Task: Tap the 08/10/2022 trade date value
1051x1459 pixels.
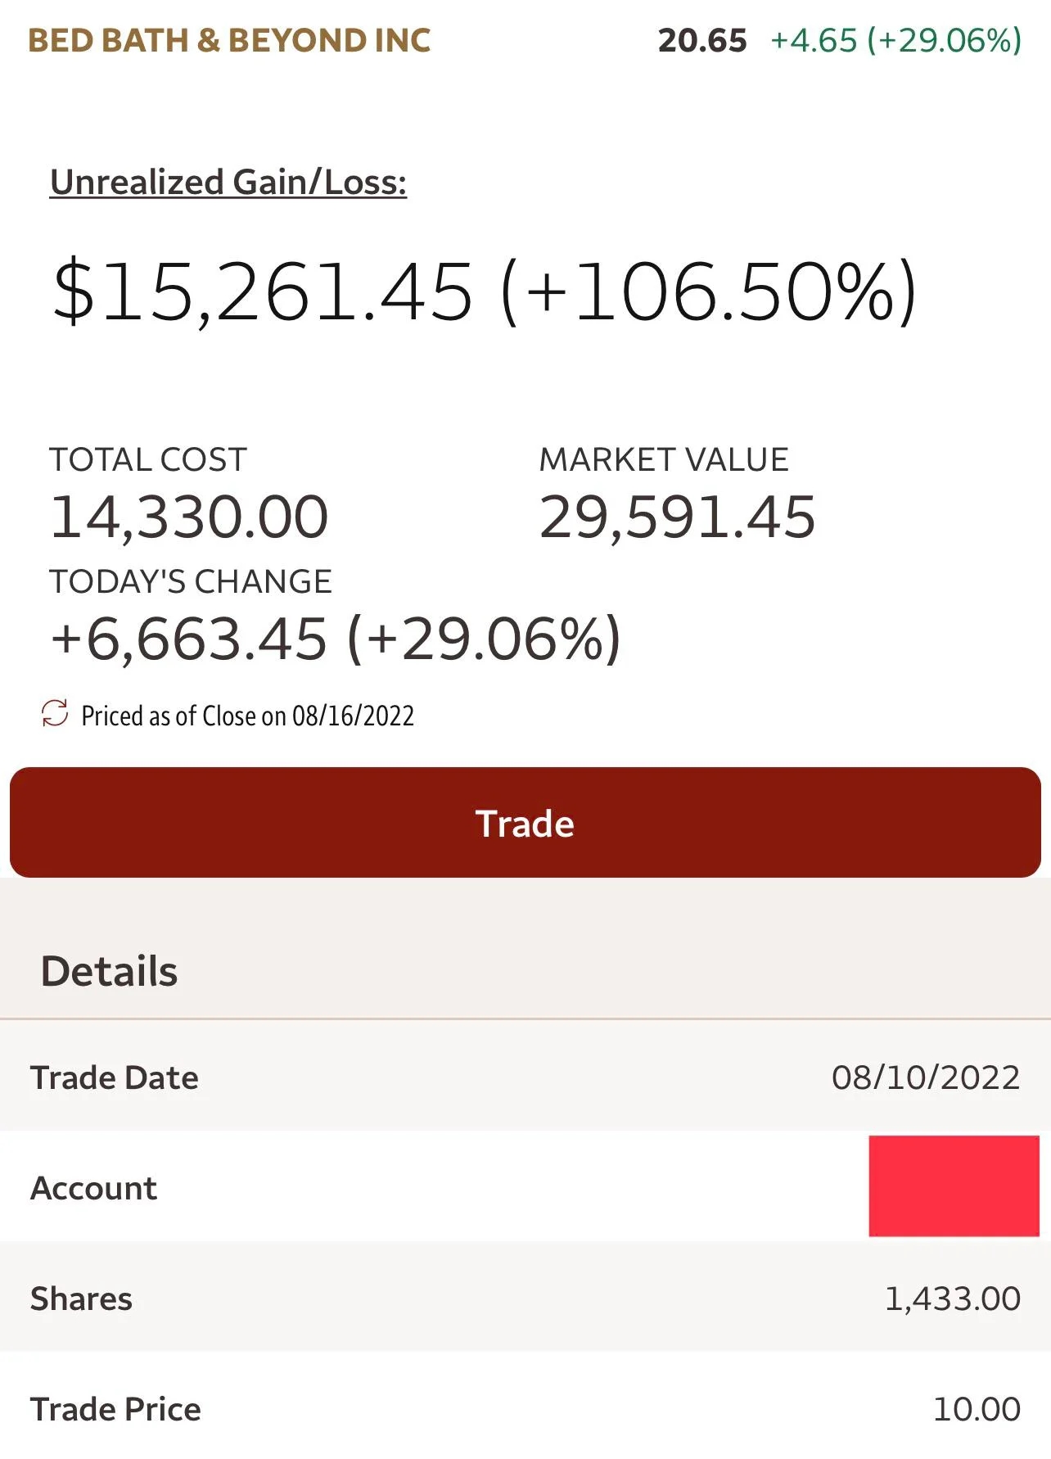Action: point(926,1077)
